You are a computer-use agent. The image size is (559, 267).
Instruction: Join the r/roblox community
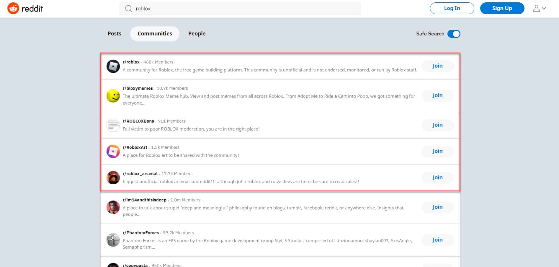pos(437,66)
